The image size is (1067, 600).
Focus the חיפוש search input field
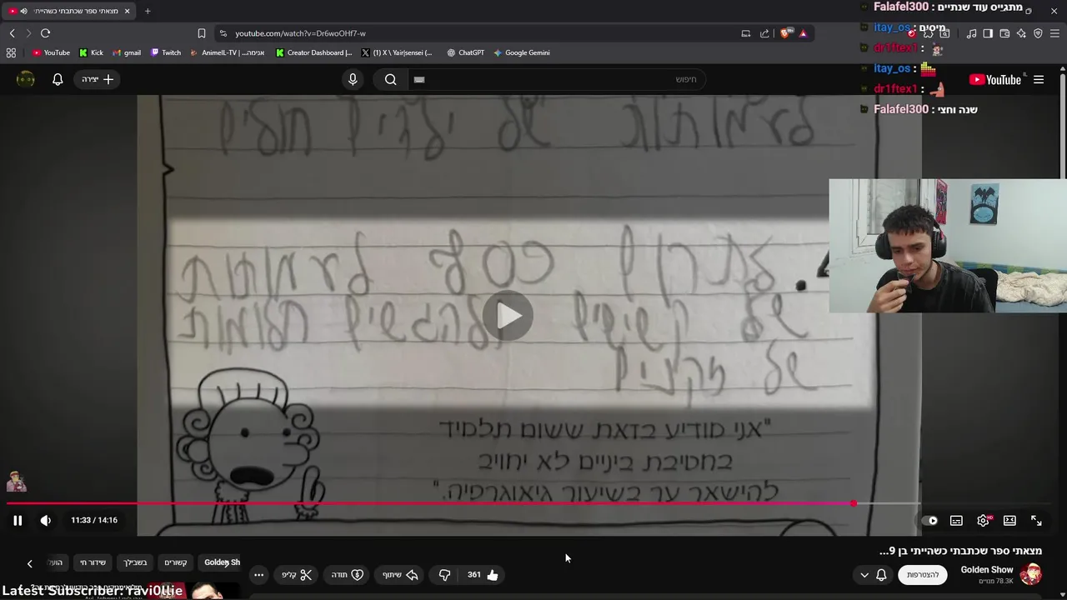point(556,79)
